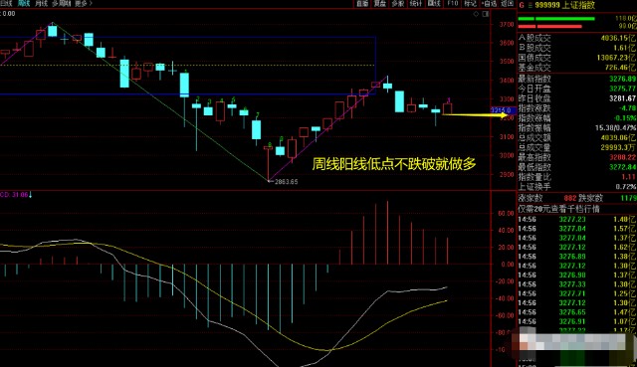Click the 标记 mark button
637x367 pixels.
[x=470, y=3]
